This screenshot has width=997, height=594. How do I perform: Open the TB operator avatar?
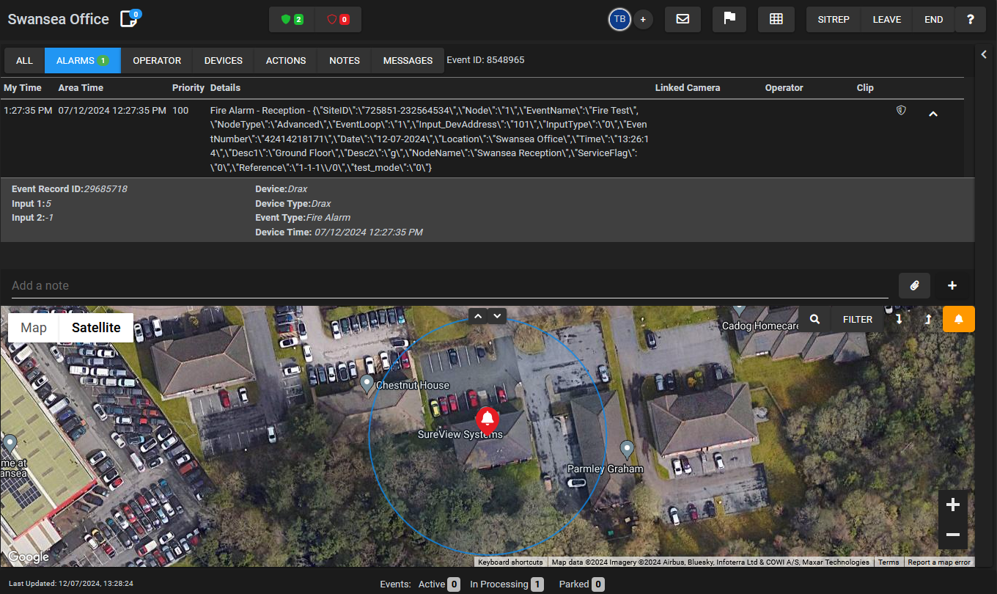[619, 20]
